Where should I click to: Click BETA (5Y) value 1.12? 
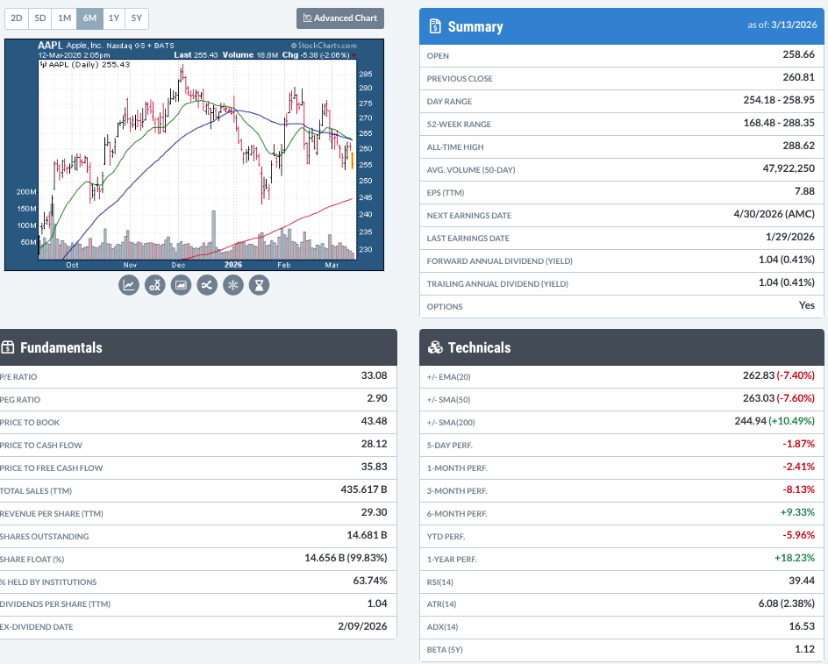point(806,649)
